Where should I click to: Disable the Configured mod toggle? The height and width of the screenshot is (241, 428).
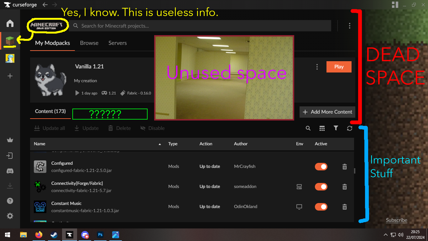[321, 167]
